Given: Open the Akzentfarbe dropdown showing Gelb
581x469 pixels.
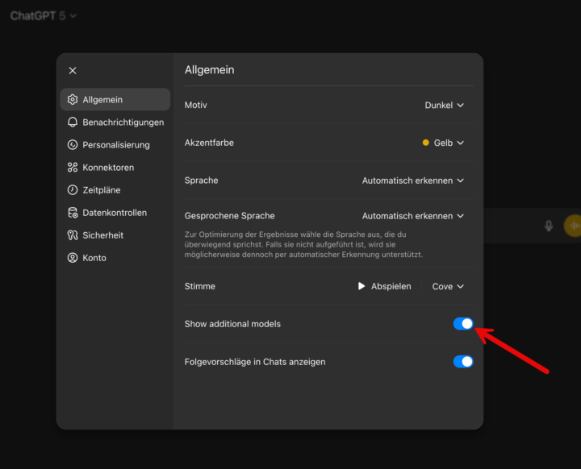Looking at the screenshot, I should [443, 143].
